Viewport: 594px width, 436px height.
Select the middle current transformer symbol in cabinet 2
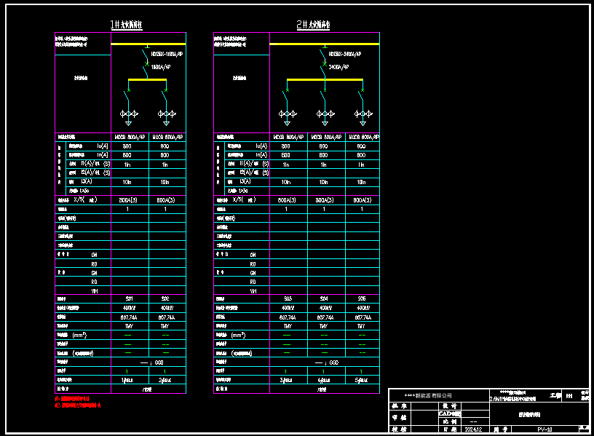pos(323,114)
